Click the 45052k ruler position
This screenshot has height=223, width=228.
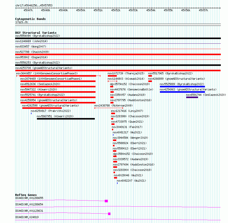pos(116,10)
